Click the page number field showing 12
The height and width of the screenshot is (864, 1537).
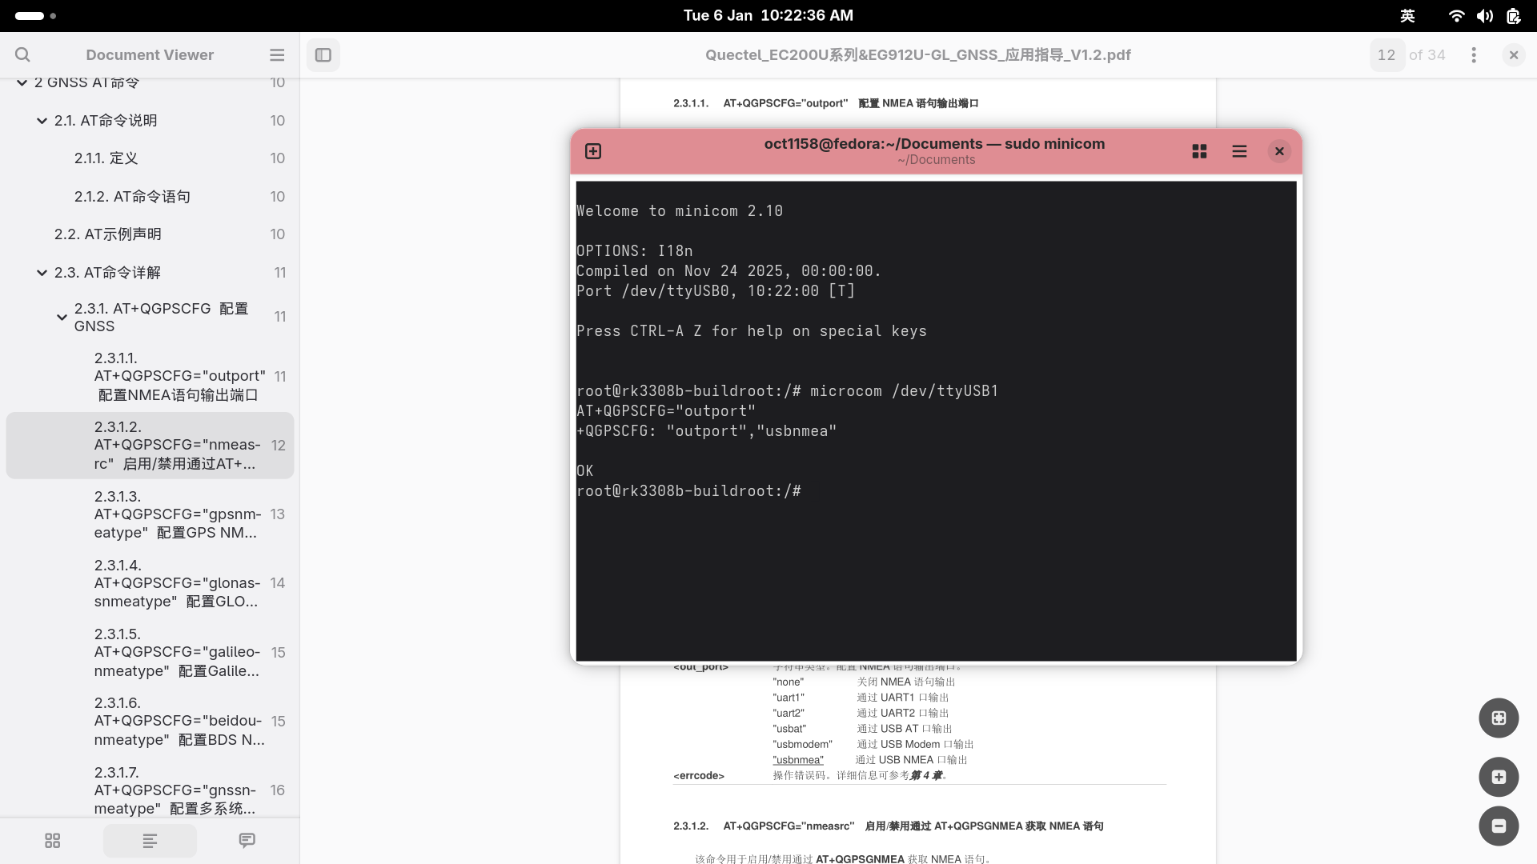click(1387, 54)
